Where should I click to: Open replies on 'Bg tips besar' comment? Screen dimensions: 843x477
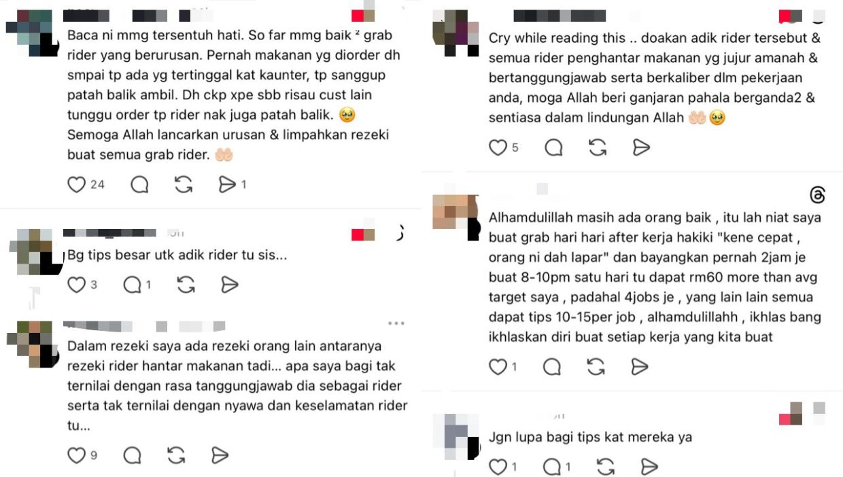pyautogui.click(x=132, y=285)
